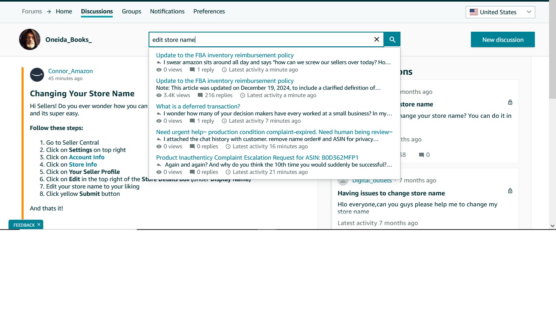Switch to the Groups tab
The width and height of the screenshot is (556, 312).
[131, 11]
